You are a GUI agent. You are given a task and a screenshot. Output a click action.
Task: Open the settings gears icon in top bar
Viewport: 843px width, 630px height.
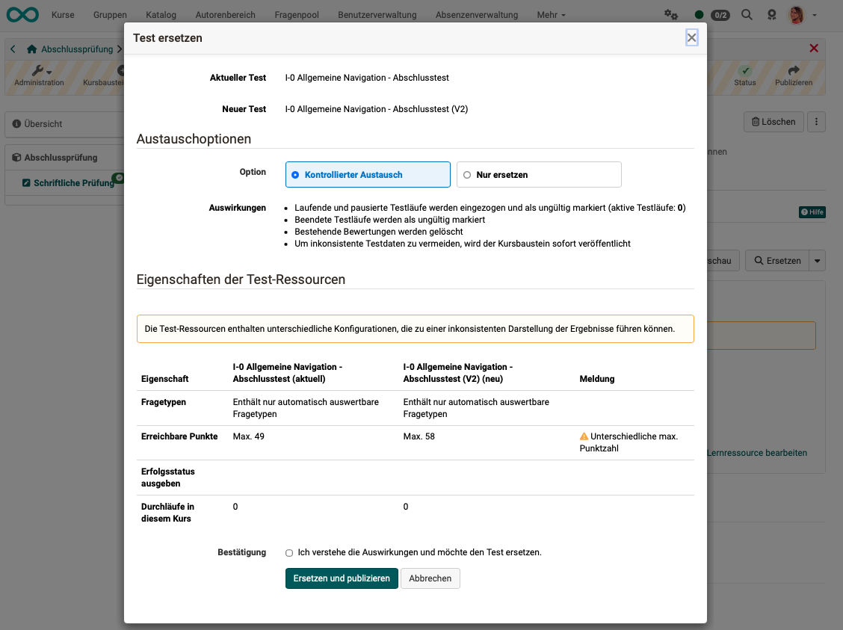670,14
